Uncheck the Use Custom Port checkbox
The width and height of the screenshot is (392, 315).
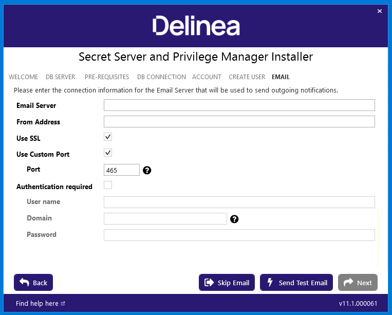(x=108, y=153)
